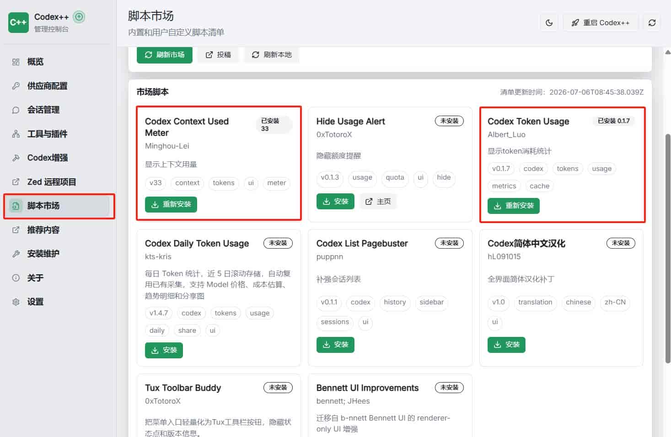Click the meter tag on Context Used Meter
This screenshot has width=671, height=437.
coord(277,183)
